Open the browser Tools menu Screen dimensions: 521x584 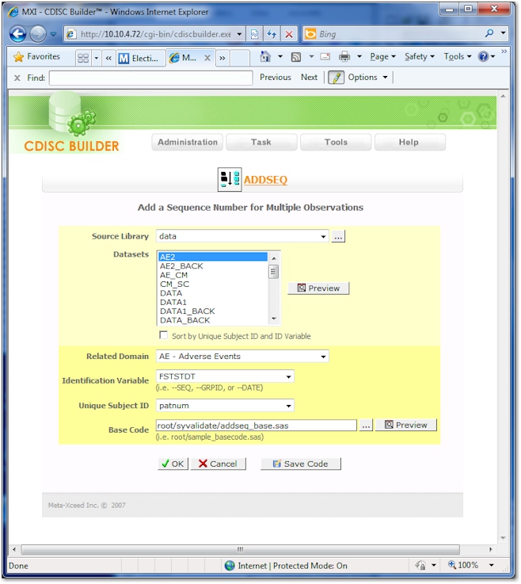click(458, 56)
